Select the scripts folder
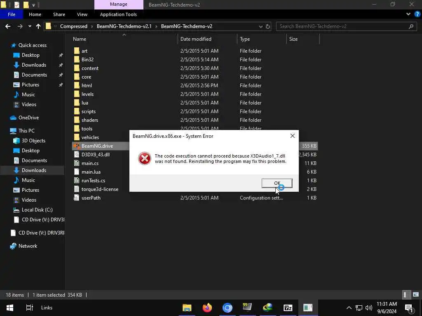This screenshot has width=422, height=316. point(89,111)
